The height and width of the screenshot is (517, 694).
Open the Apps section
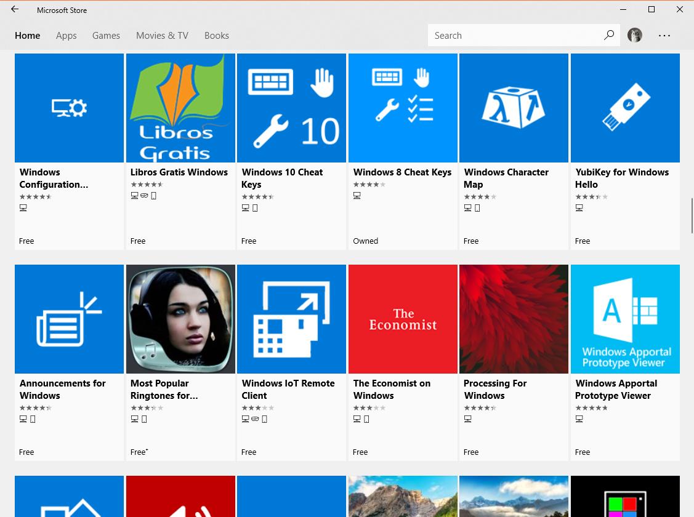tap(66, 35)
